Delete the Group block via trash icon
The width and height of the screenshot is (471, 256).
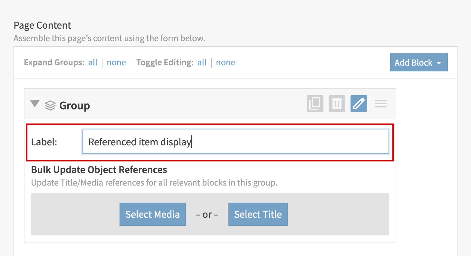point(337,104)
